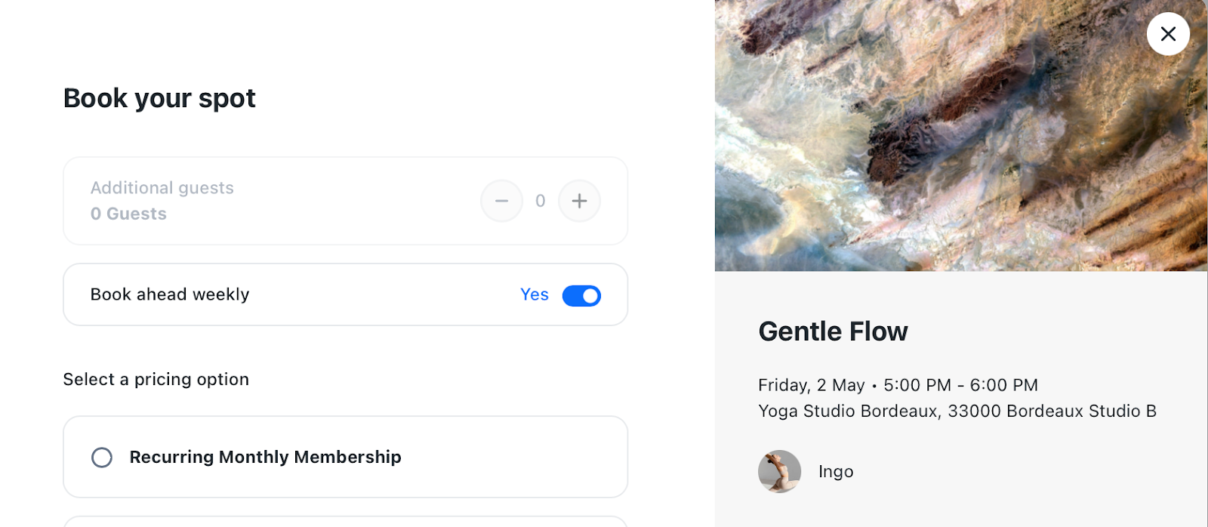Click the guest count number field
The width and height of the screenshot is (1208, 527).
click(540, 201)
